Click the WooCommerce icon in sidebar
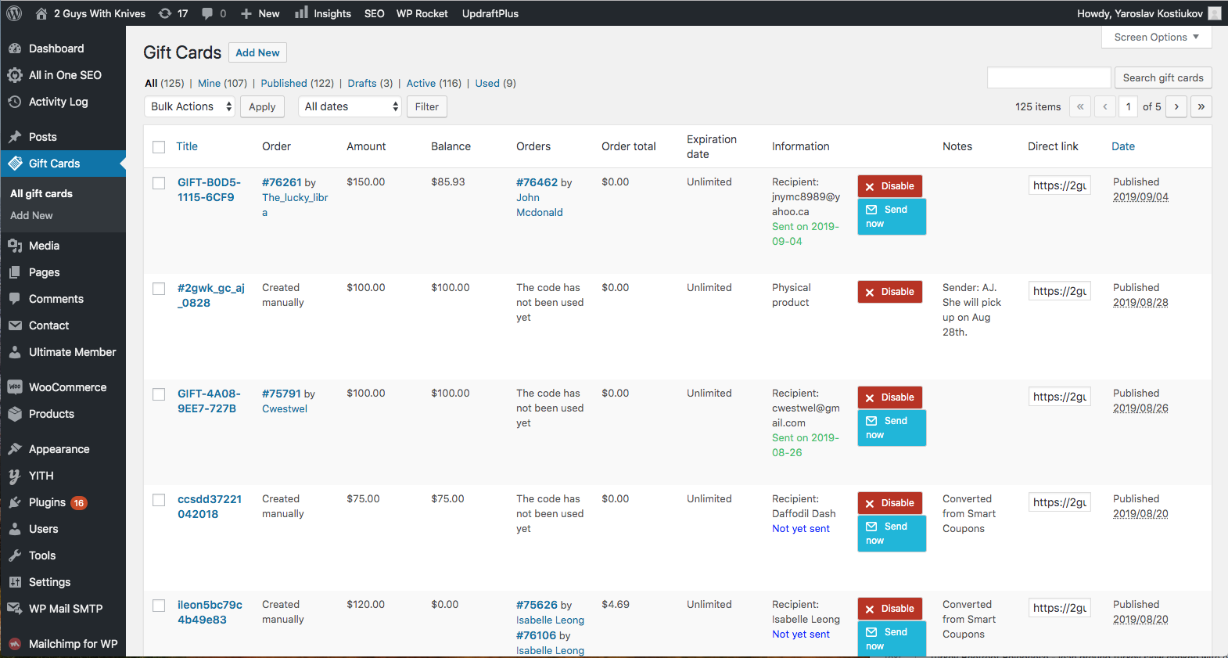Screen dimensions: 1228x658 tap(15, 387)
